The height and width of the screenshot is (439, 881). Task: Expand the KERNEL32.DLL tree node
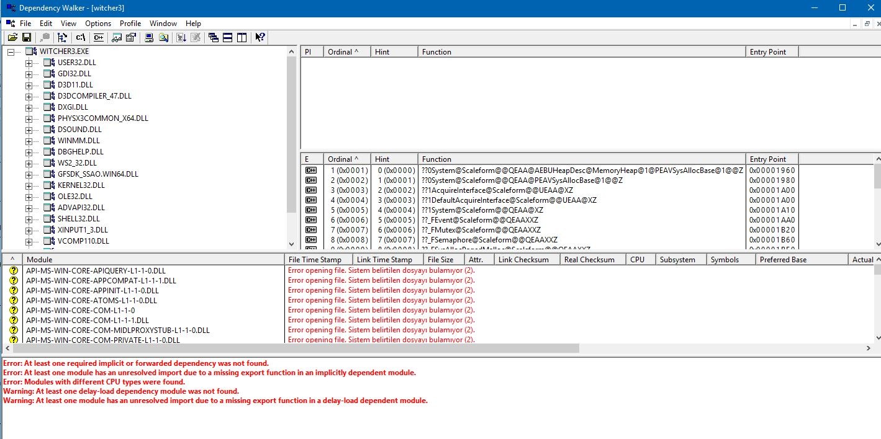(29, 185)
